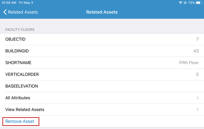Tap the Wi-Fi status icon
The height and width of the screenshot is (129, 204).
coord(181,2)
